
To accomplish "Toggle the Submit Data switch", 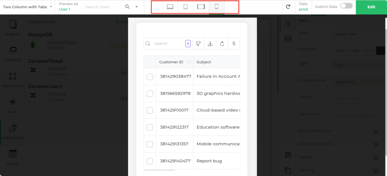I will [346, 6].
